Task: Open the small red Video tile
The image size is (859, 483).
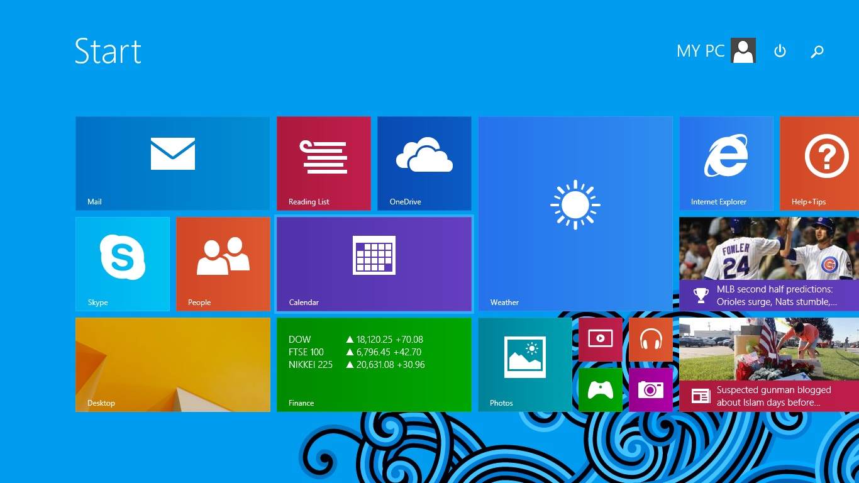Action: (600, 339)
